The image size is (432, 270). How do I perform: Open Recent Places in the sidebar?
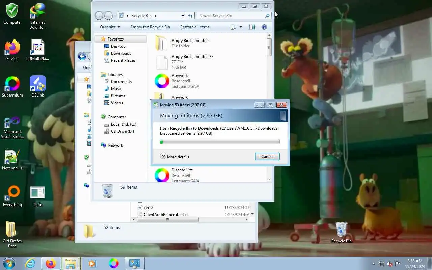(123, 60)
